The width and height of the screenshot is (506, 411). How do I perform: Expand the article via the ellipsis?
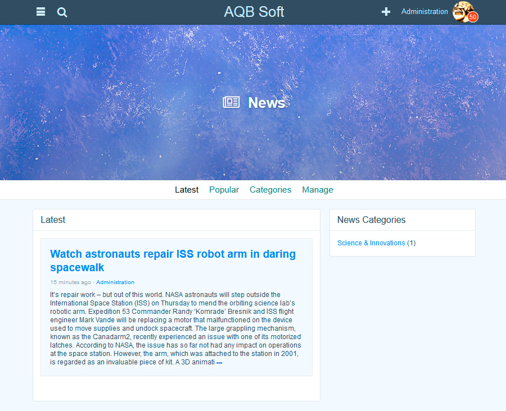[219, 363]
